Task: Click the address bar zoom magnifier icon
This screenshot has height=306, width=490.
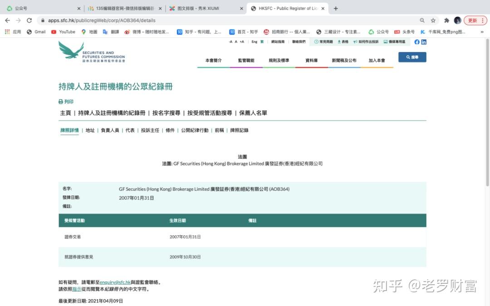Action: coord(422,20)
